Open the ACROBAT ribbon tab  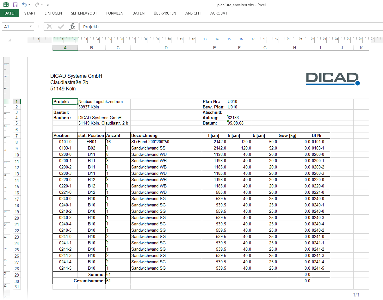point(219,13)
